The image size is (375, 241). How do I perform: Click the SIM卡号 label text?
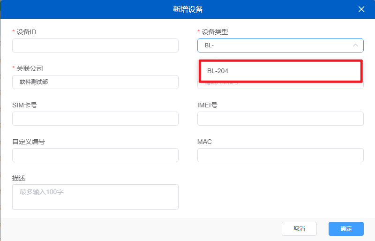pyautogui.click(x=24, y=105)
